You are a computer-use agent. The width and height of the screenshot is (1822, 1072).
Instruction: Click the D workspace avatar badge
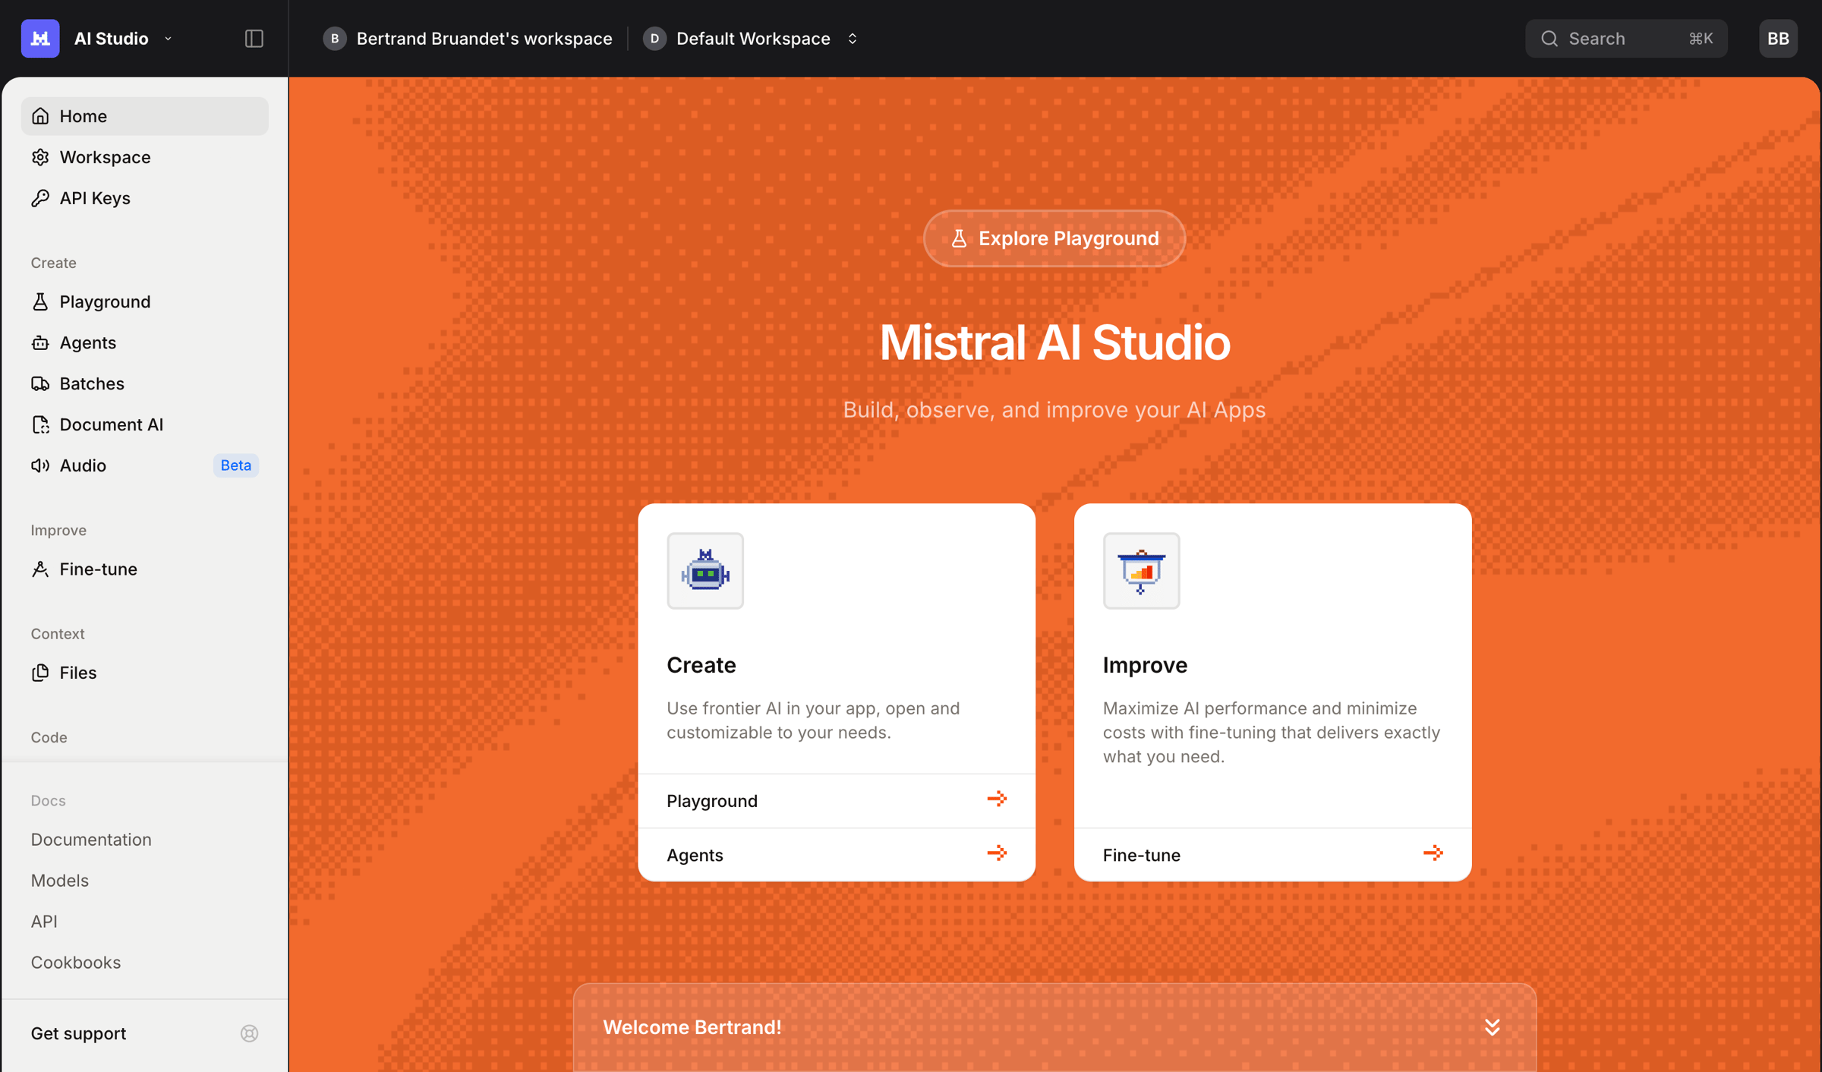pyautogui.click(x=654, y=39)
